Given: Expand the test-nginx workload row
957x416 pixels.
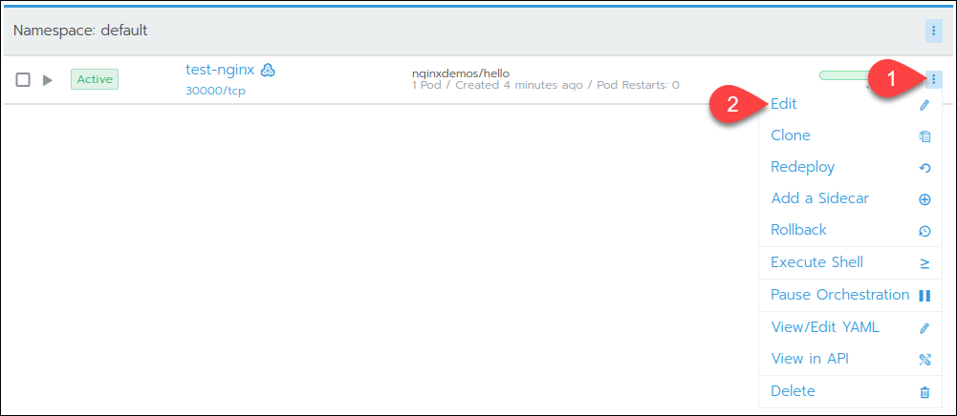Looking at the screenshot, I should 48,80.
